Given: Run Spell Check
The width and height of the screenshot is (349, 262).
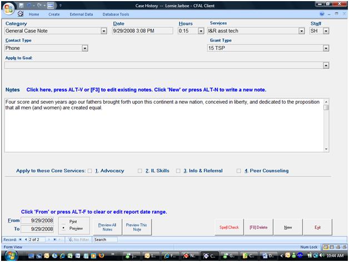Looking at the screenshot, I should (x=229, y=227).
